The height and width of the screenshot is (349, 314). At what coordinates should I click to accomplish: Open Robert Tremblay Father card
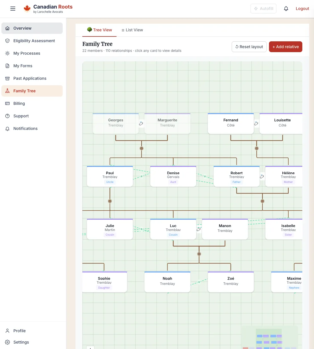click(236, 176)
